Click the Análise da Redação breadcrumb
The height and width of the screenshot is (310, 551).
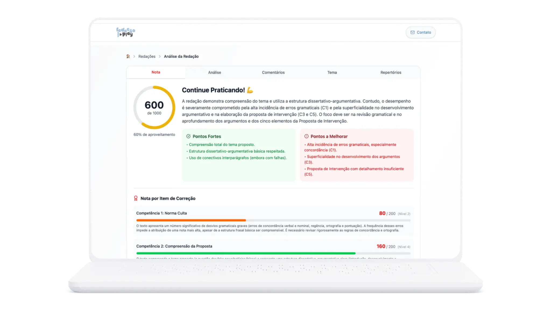tap(182, 57)
